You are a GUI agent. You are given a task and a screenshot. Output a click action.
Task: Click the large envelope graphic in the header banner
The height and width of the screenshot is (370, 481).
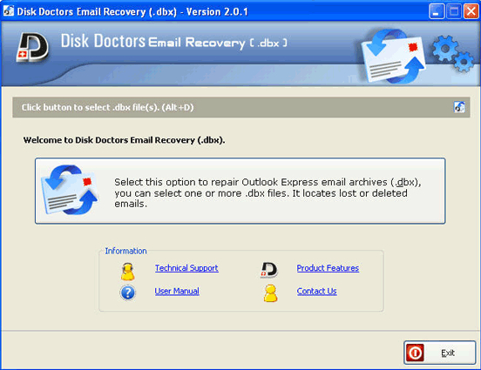tap(393, 57)
